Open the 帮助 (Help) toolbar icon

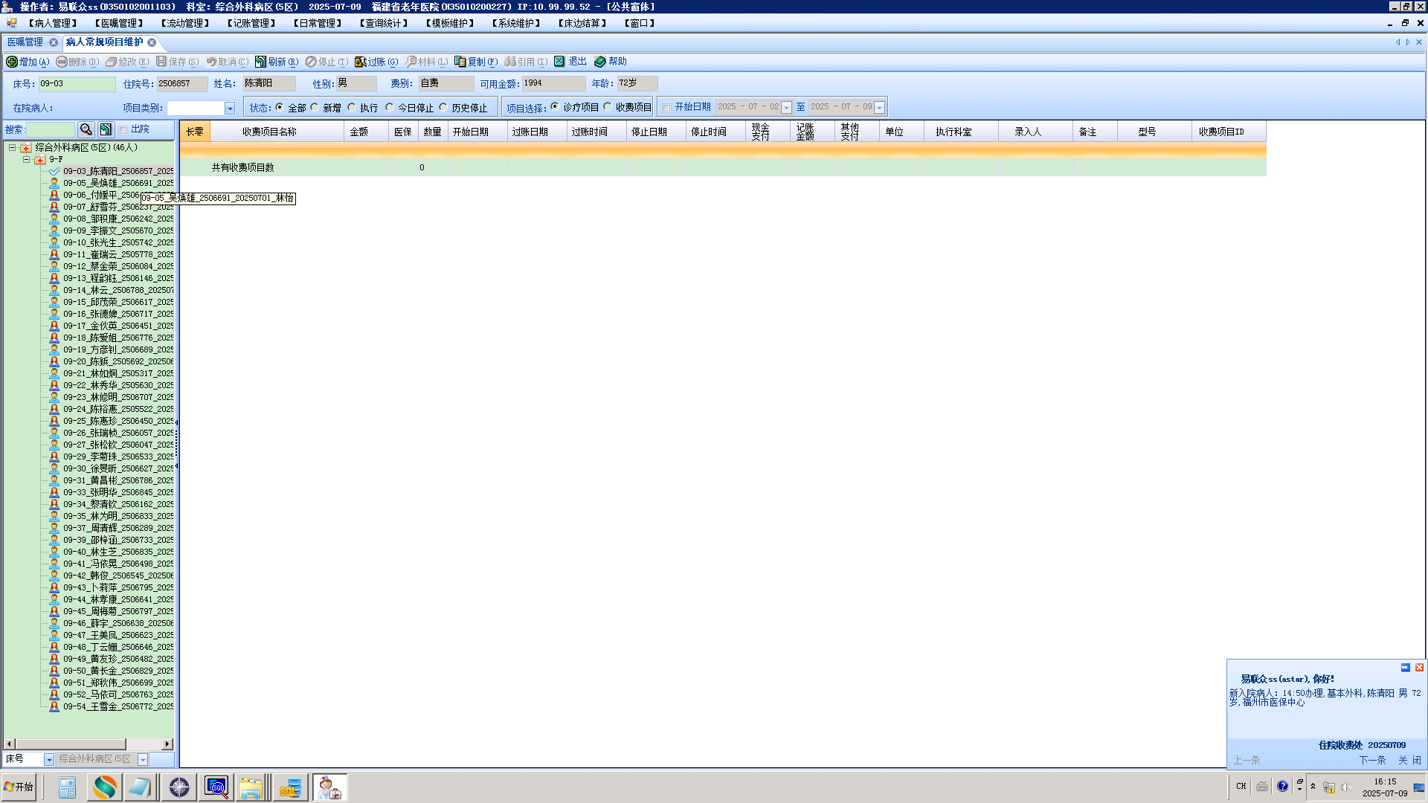[600, 62]
